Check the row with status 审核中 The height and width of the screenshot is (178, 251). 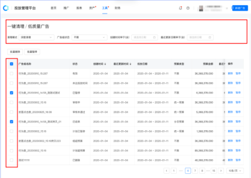[x=12, y=102]
